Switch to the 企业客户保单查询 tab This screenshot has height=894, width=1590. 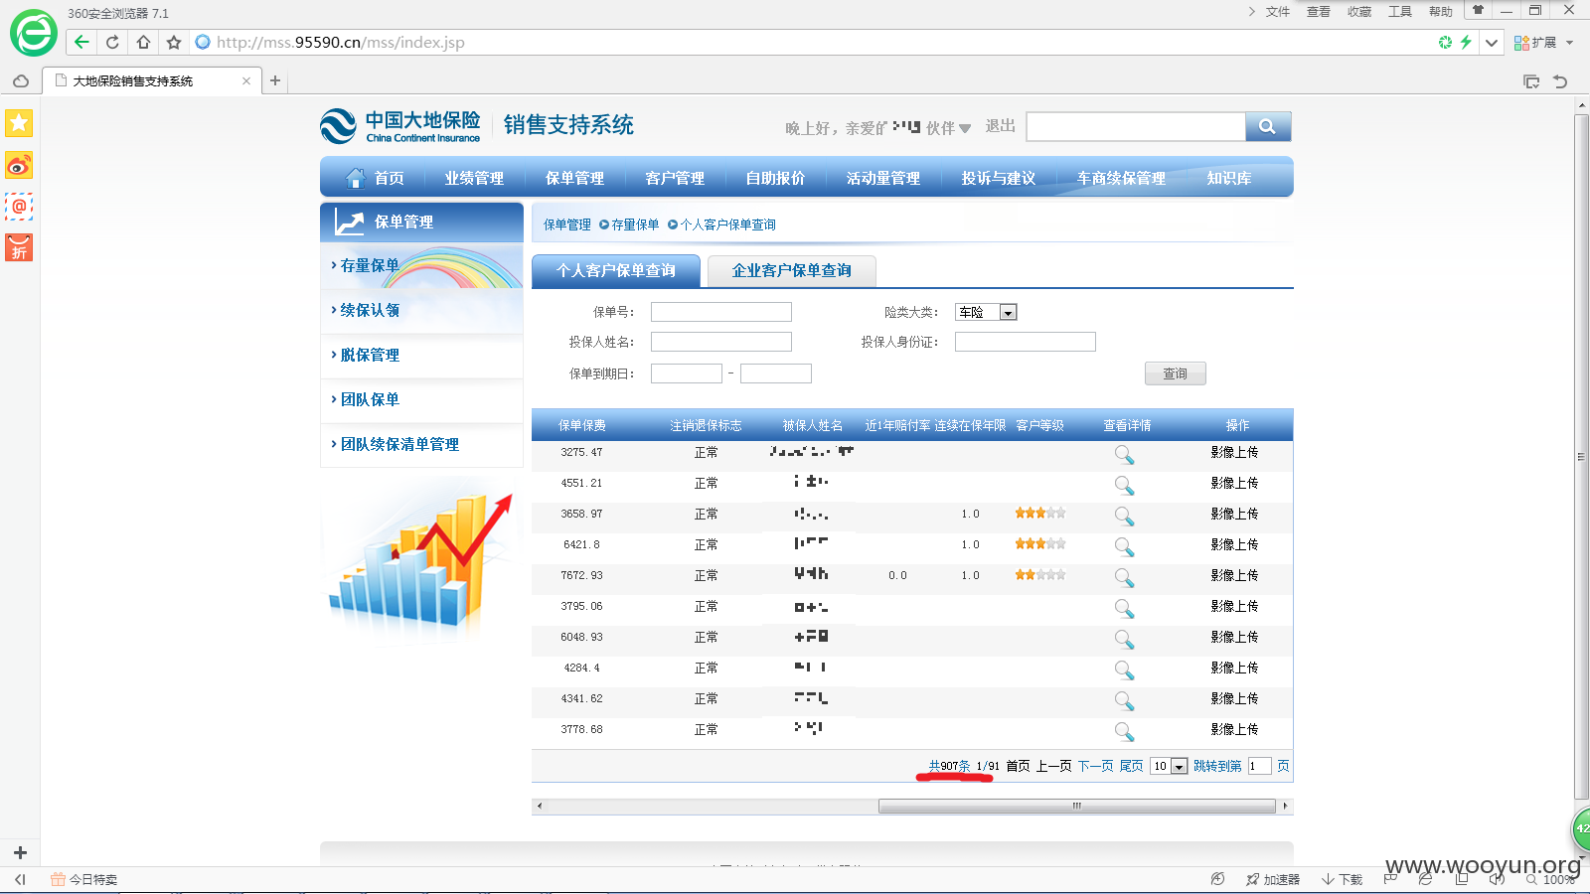[791, 270]
